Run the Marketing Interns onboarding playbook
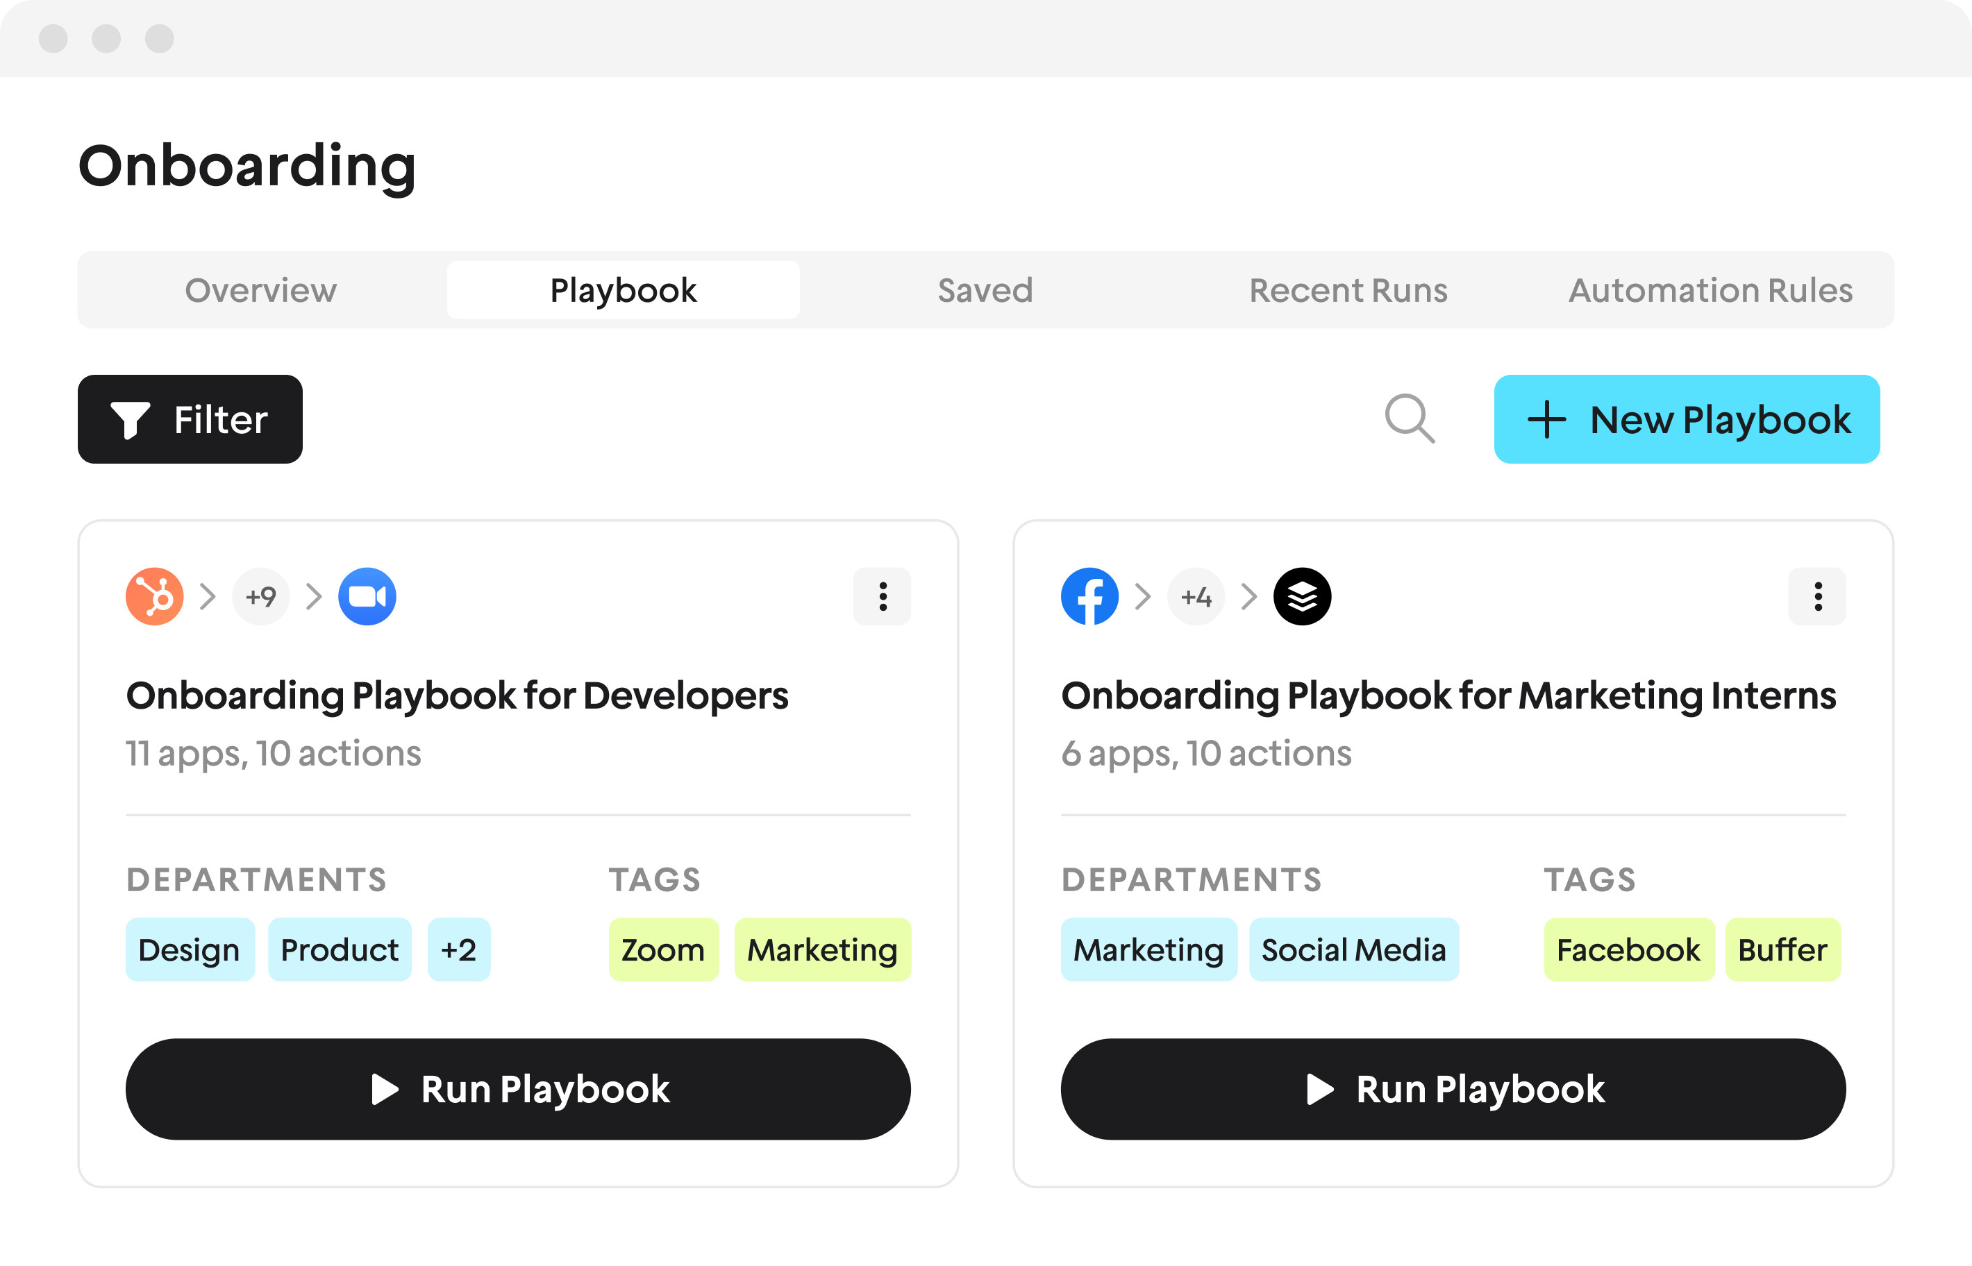The width and height of the screenshot is (1972, 1266). 1453,1088
